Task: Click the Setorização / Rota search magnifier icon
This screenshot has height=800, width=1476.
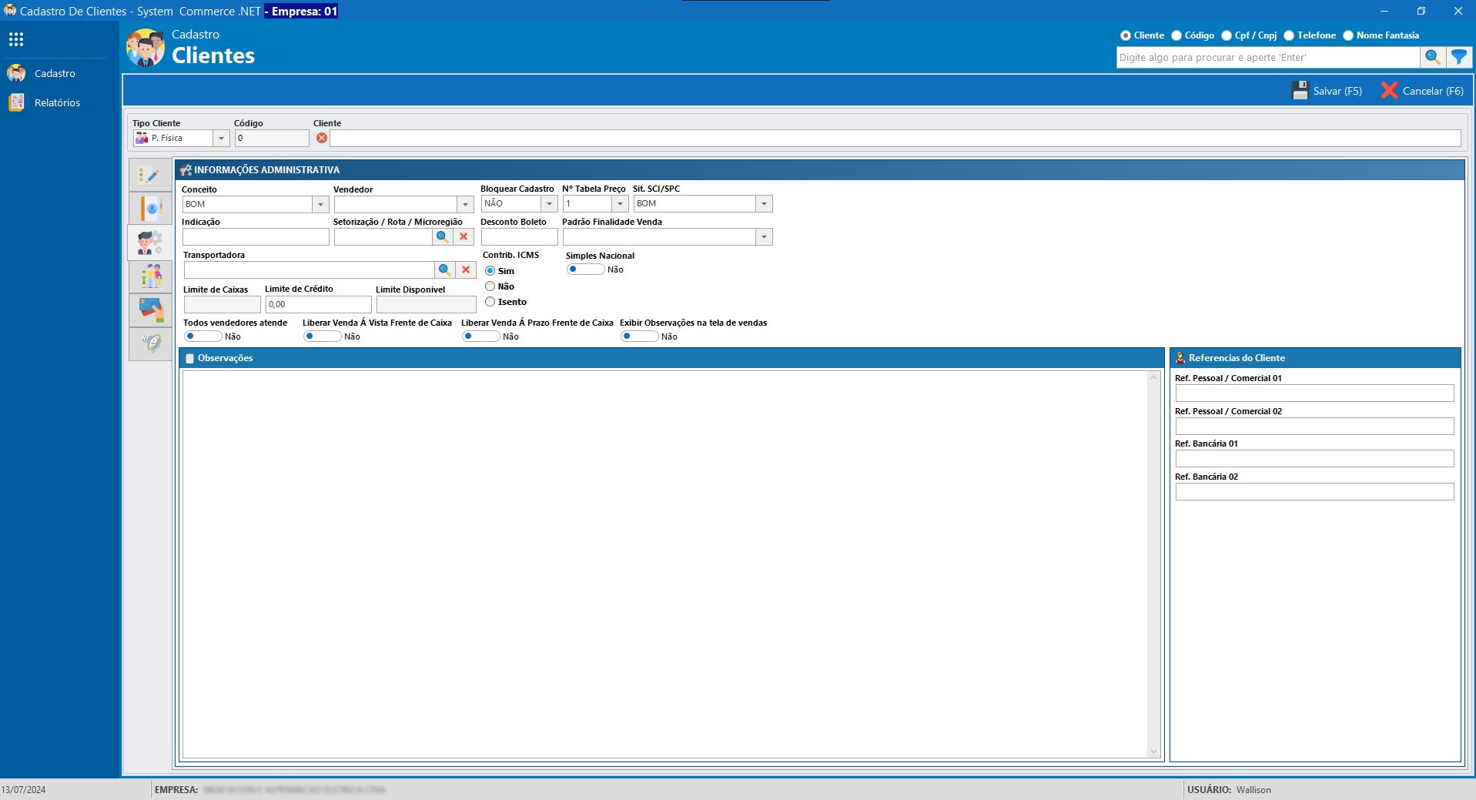Action: click(442, 237)
